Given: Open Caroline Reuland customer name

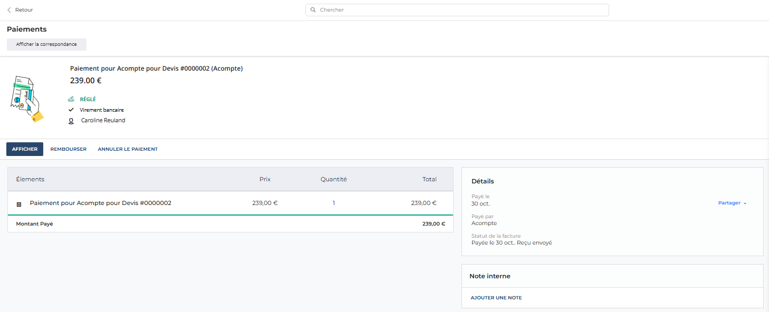Looking at the screenshot, I should (103, 120).
